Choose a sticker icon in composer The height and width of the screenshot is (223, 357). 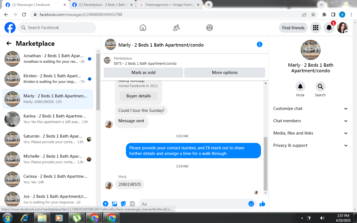point(123,204)
